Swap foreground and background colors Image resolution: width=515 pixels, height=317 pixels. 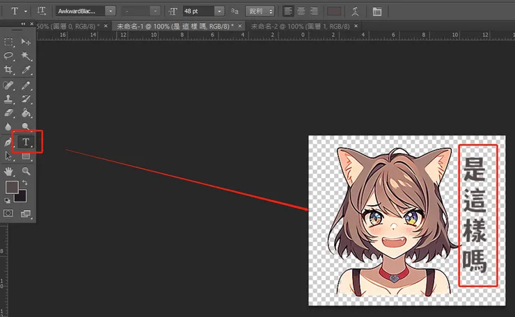coord(25,183)
